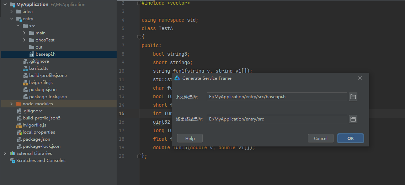Expand the node_modules folder

pyautogui.click(x=11, y=104)
